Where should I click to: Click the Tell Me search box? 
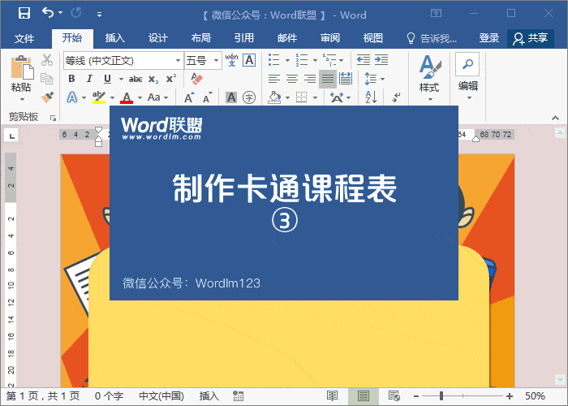[x=432, y=38]
